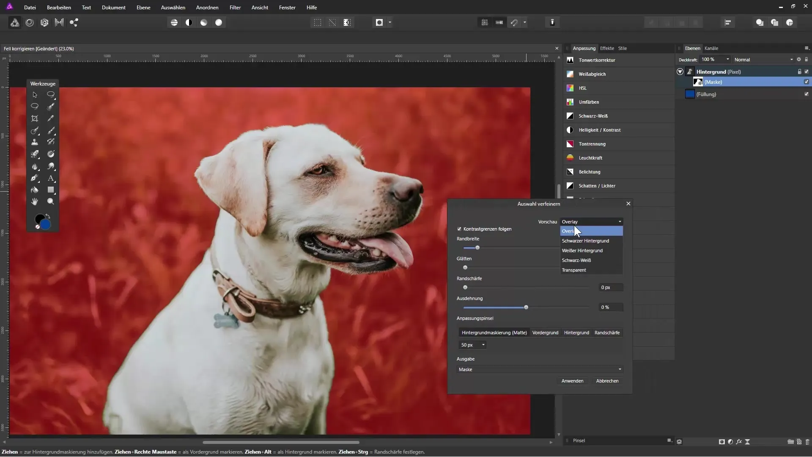Screen dimensions: 812x457
Task: Choose Schwarzer Hintergrund from preview list
Action: pos(591,241)
